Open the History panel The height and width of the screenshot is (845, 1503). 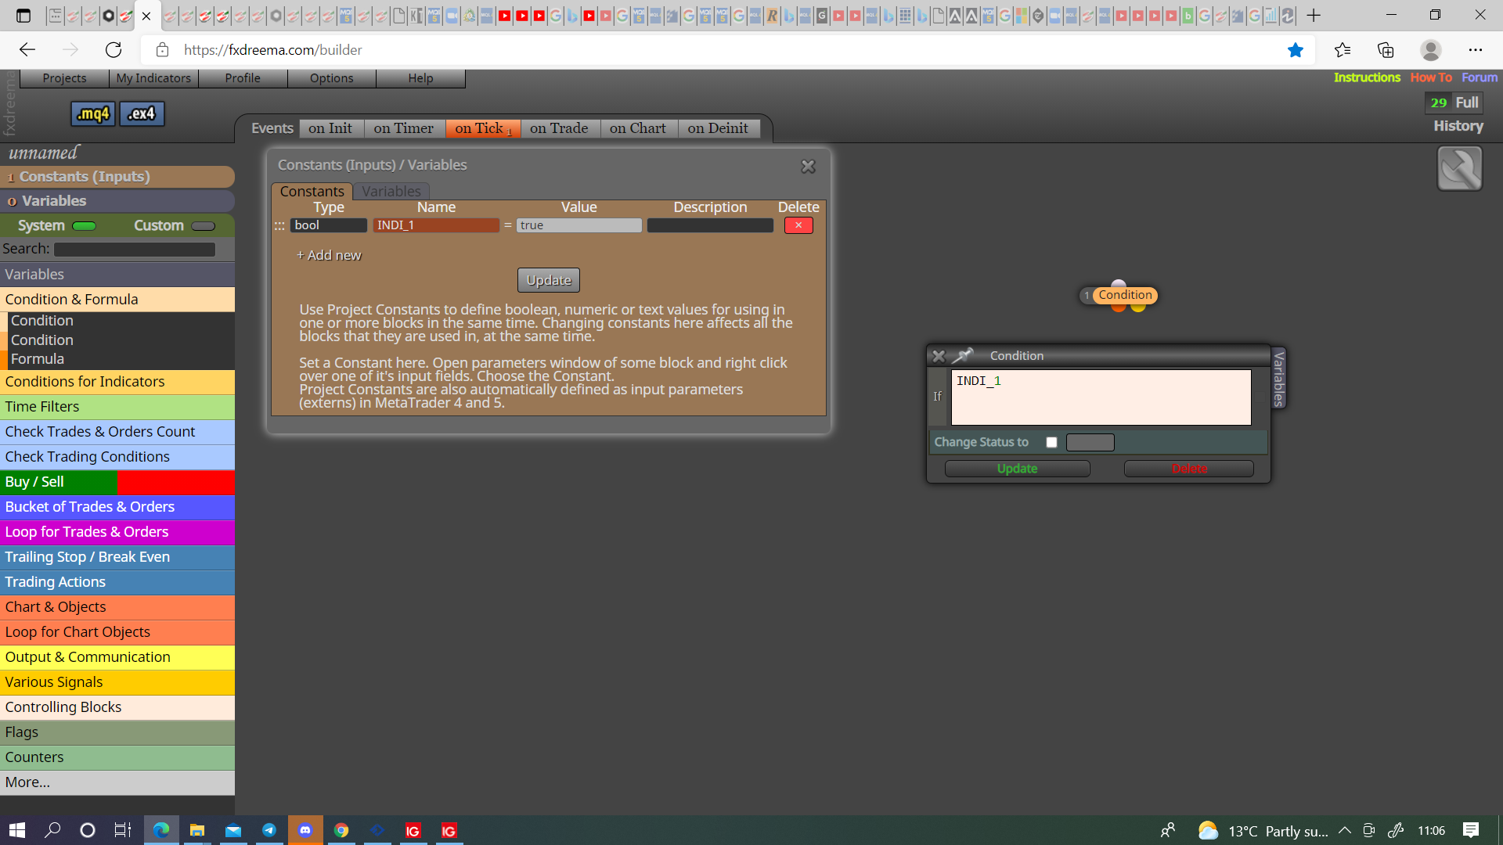coord(1458,126)
